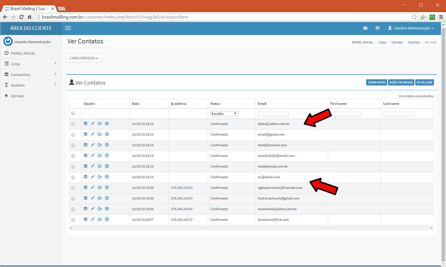
Task: Check the box for teste@email.com.br row
Action: click(x=73, y=167)
